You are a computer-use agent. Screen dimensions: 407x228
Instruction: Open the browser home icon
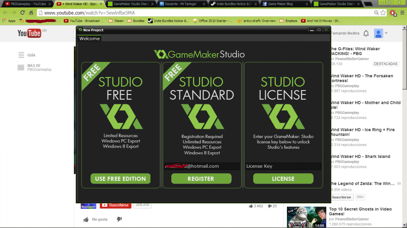point(31,13)
